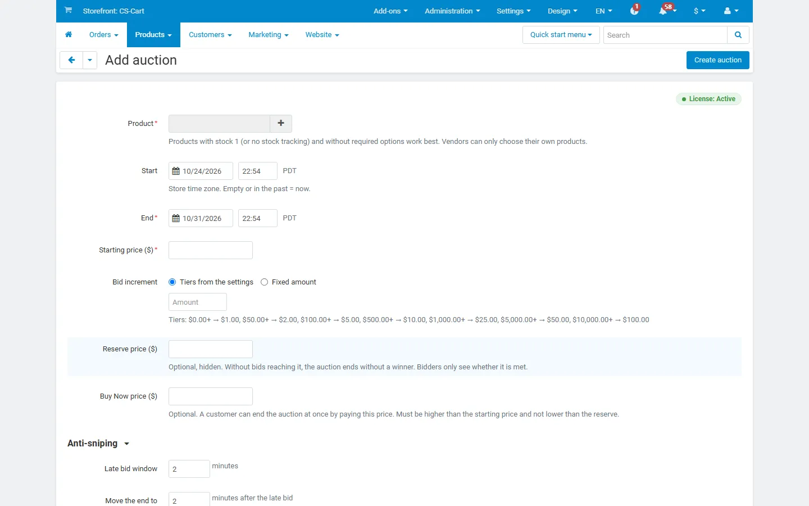The image size is (809, 506).
Task: Click the storefront cart icon
Action: point(68,11)
